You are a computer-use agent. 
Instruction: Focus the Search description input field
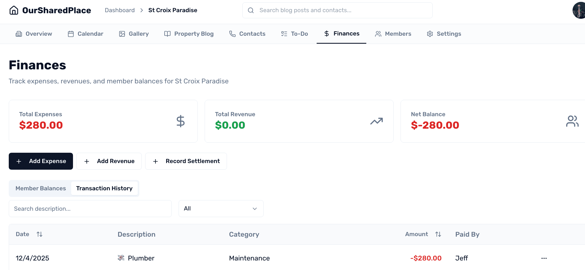(90, 209)
